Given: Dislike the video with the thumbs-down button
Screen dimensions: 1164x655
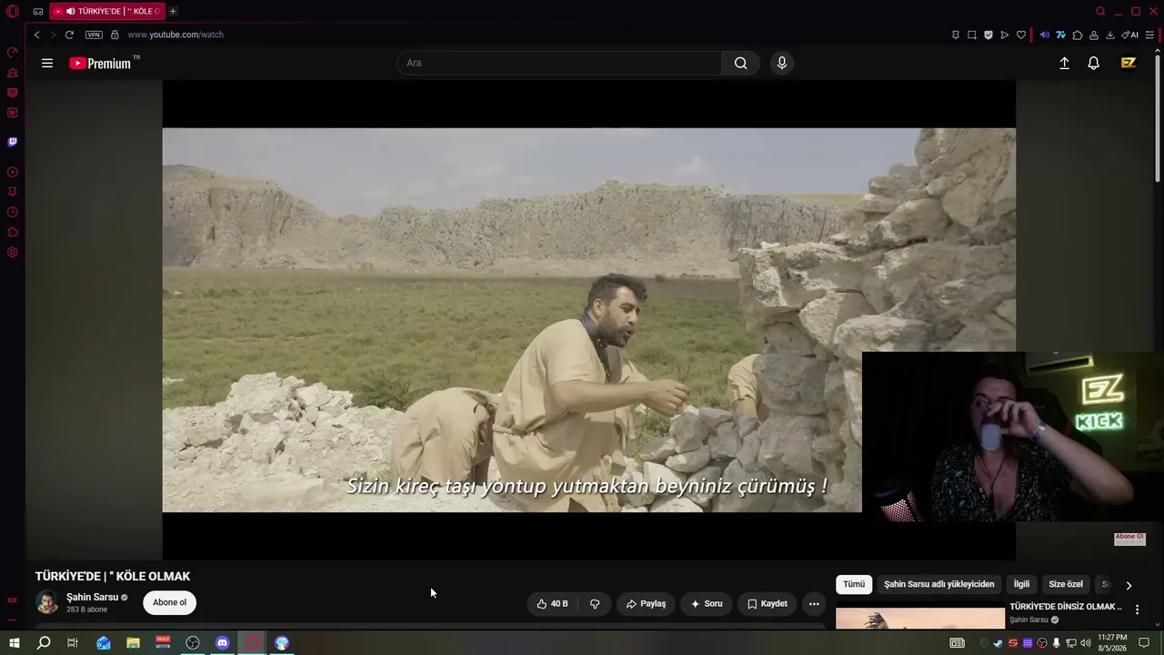Looking at the screenshot, I should 595,603.
